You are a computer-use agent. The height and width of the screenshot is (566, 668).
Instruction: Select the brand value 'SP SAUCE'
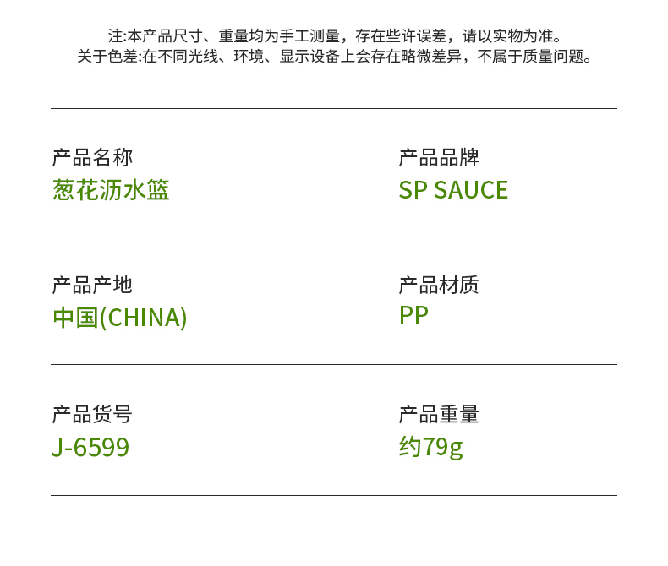pos(453,190)
